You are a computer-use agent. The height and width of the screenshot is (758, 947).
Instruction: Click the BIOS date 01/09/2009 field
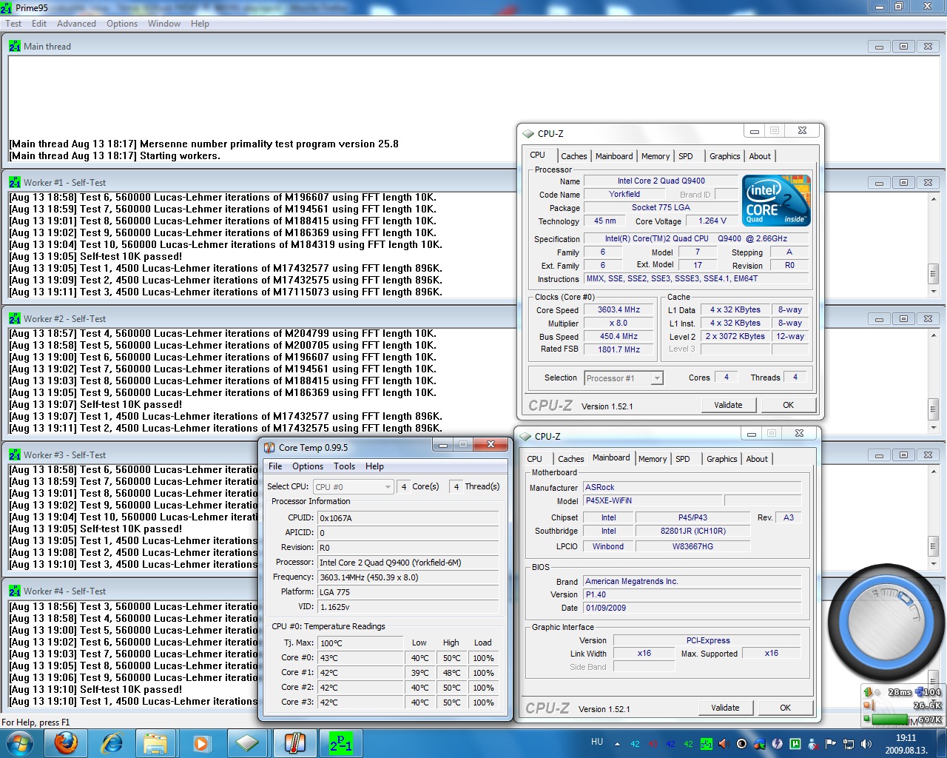tap(692, 608)
